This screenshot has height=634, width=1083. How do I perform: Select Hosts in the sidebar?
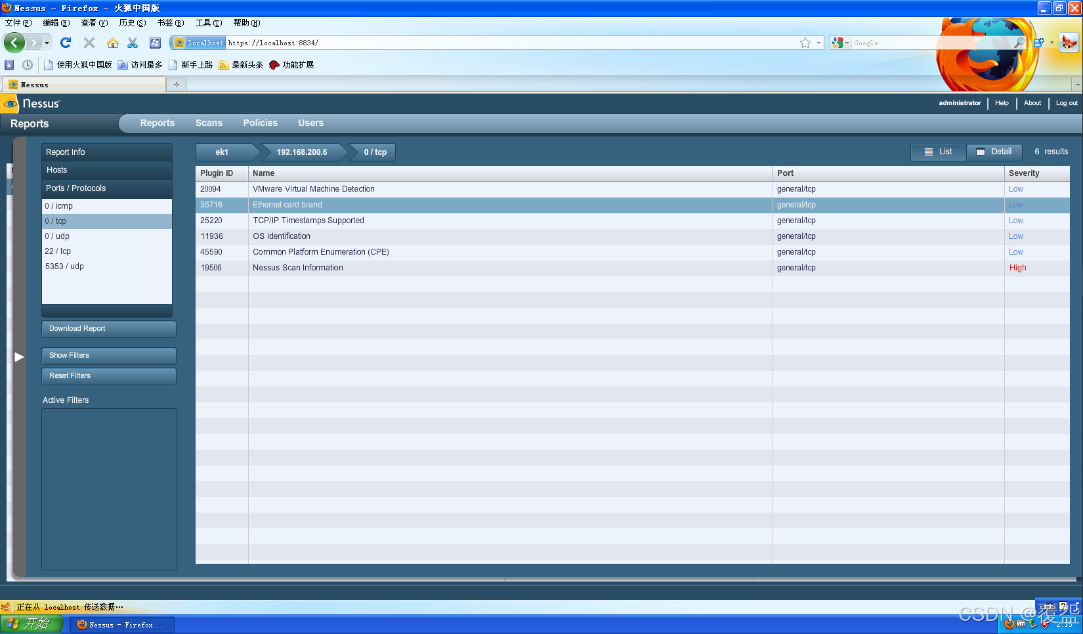(x=107, y=170)
